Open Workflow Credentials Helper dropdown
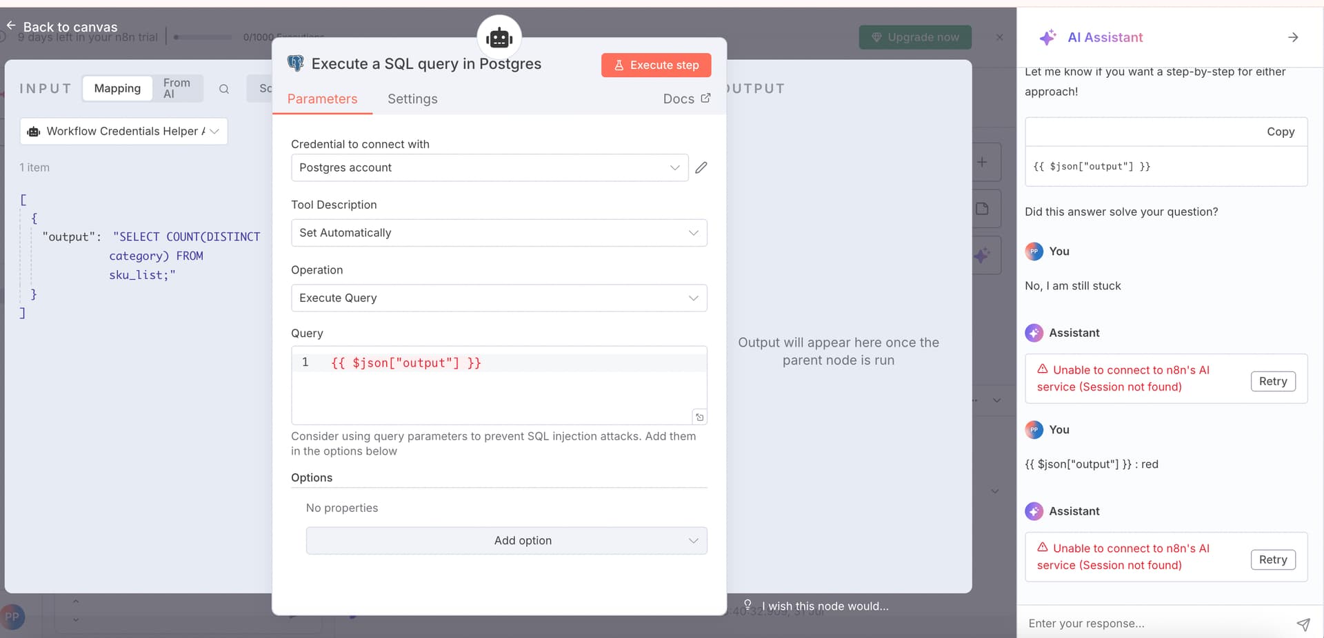 click(123, 131)
